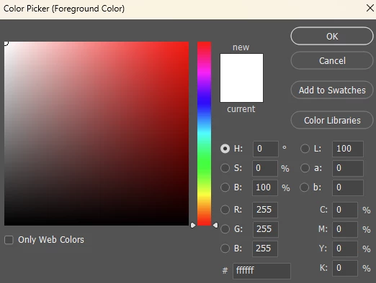
Task: Click the K black percentage field
Action: pyautogui.click(x=345, y=268)
